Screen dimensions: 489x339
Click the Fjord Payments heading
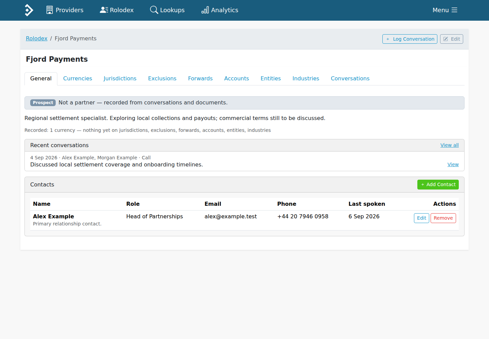[57, 59]
